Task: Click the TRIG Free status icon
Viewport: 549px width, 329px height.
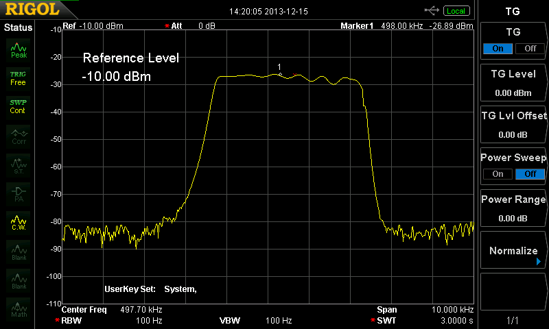Action: point(19,78)
